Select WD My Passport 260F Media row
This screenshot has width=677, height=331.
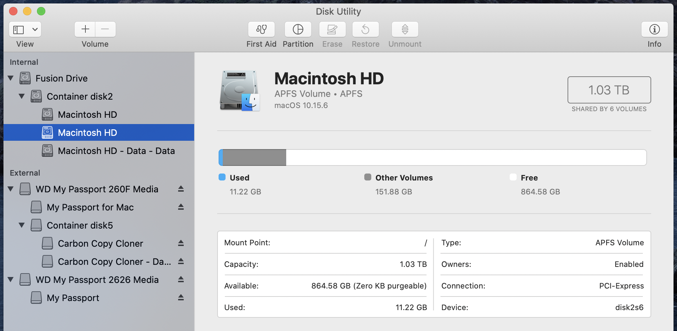click(99, 189)
